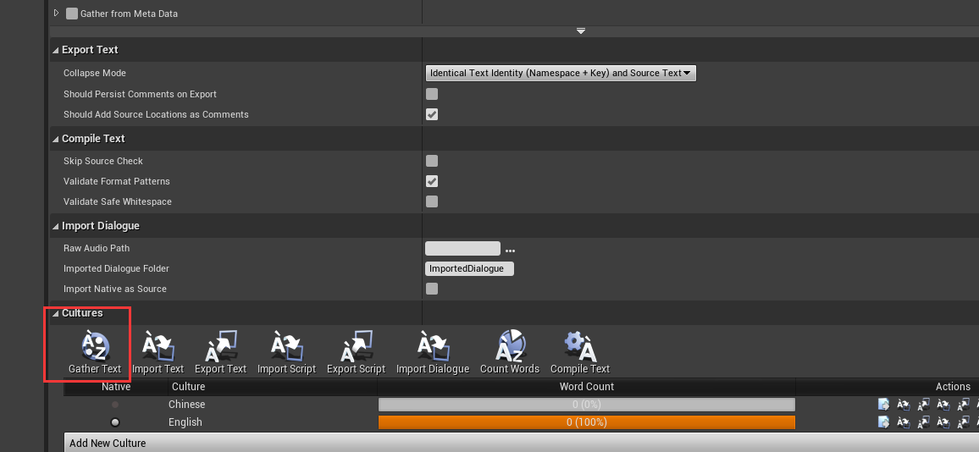
Task: Click the Skip Source Check label
Action: coord(103,161)
